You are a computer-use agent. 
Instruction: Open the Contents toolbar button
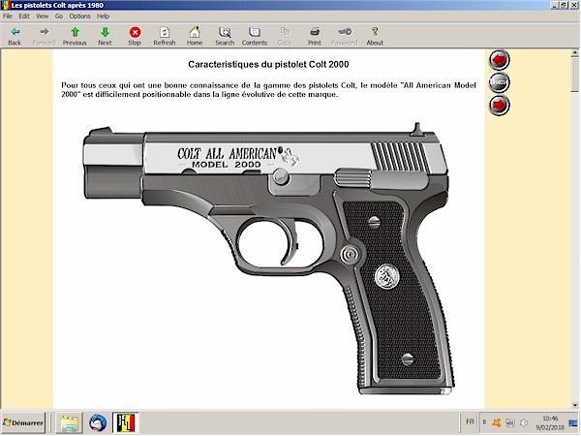255,36
